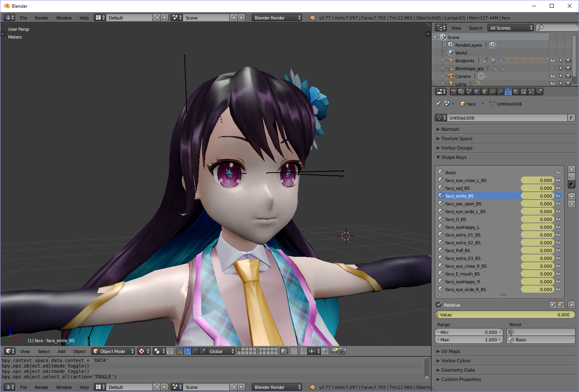579x392 pixels.
Task: Click the F fake user button for Untitled.006
Action: [571, 118]
